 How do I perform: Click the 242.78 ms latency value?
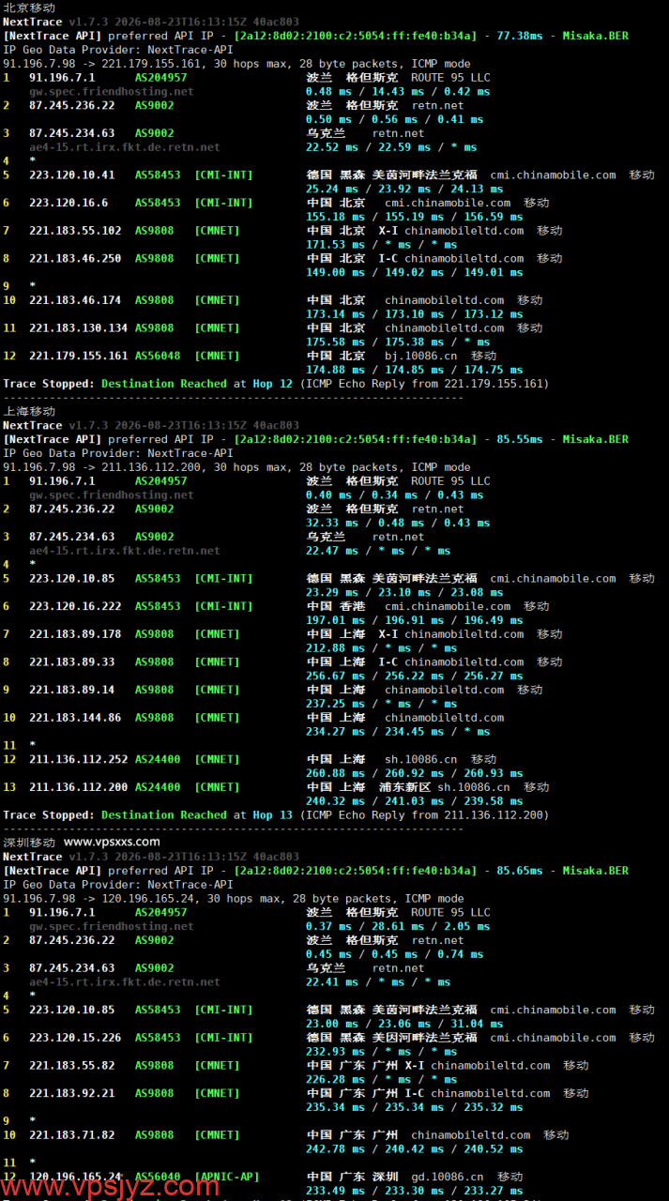click(x=336, y=1149)
